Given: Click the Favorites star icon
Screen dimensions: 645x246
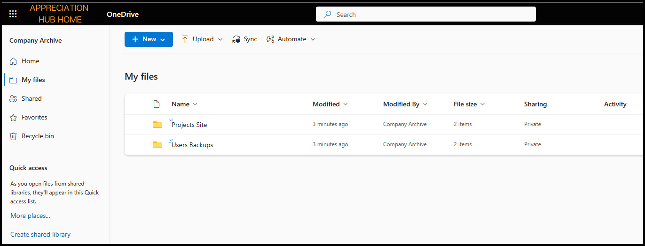Looking at the screenshot, I should pyautogui.click(x=13, y=118).
